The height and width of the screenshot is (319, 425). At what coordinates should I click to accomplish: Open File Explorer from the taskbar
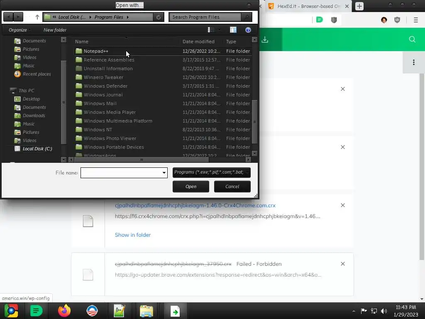147,311
